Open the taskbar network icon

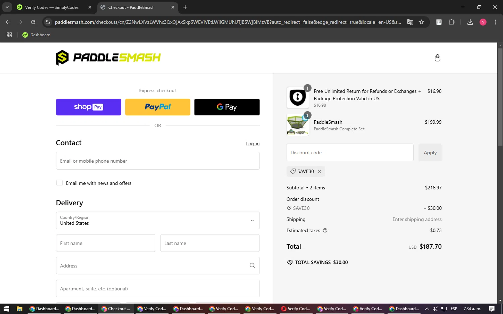(x=444, y=309)
